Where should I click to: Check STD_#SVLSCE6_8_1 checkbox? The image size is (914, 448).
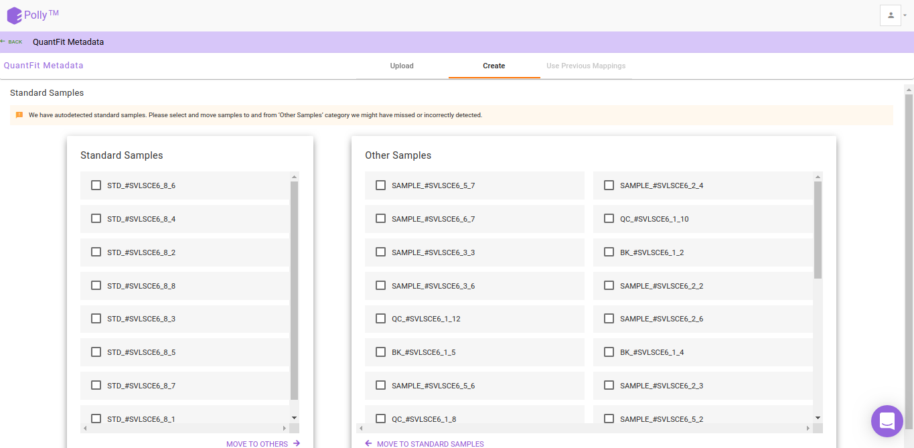(96, 419)
